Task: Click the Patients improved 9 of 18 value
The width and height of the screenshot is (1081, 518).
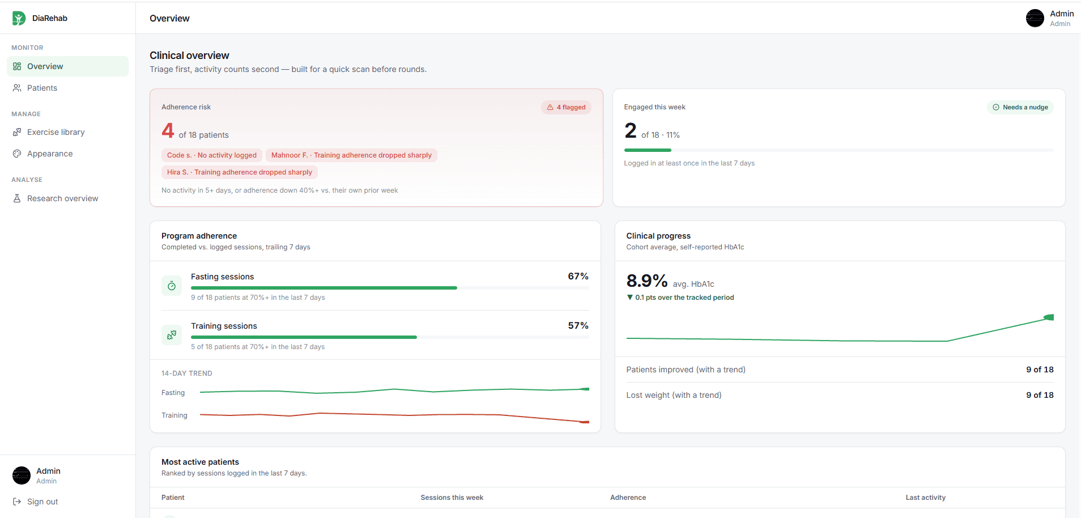Action: (1040, 370)
